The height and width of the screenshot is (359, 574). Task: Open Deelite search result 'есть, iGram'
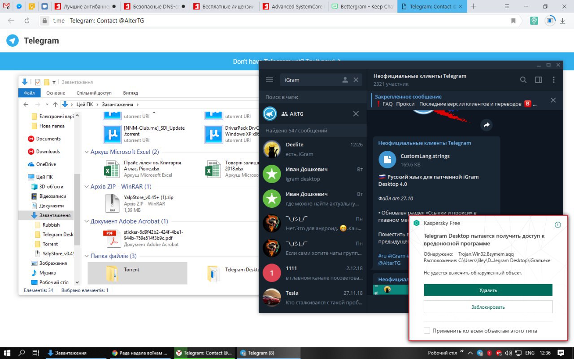[x=313, y=149]
